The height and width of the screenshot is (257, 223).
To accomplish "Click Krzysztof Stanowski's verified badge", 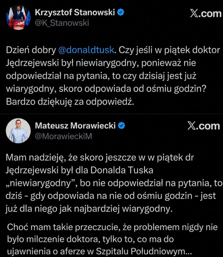I will point(121,12).
